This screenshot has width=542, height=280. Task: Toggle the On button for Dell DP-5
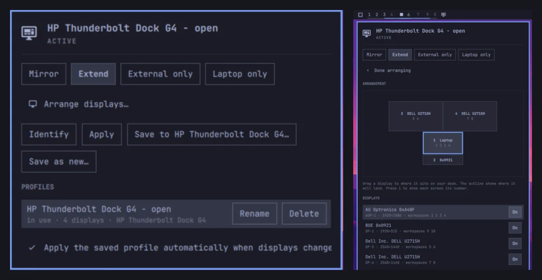[x=515, y=244]
